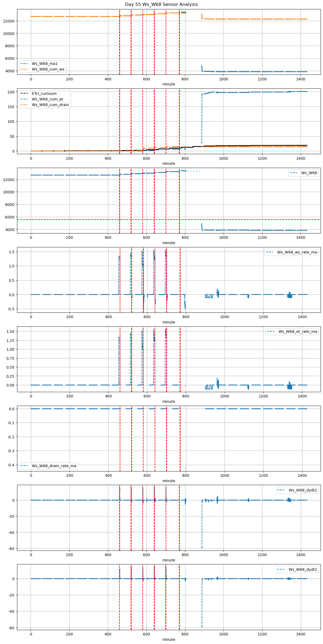This screenshot has width=323, height=644.
Task: Click the figure title Day 55 Ws_W68 Sensor Analysis
Action: coord(161,5)
